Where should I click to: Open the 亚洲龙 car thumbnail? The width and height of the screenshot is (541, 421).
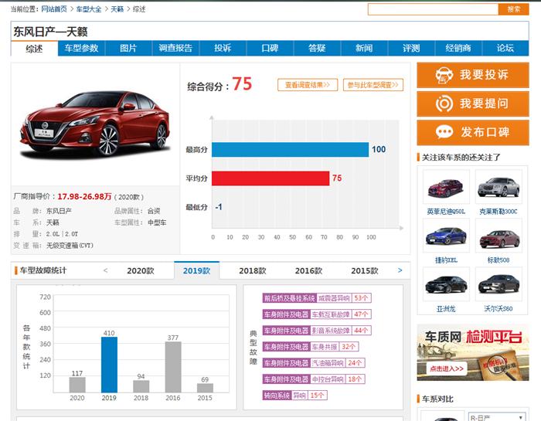coord(446,284)
